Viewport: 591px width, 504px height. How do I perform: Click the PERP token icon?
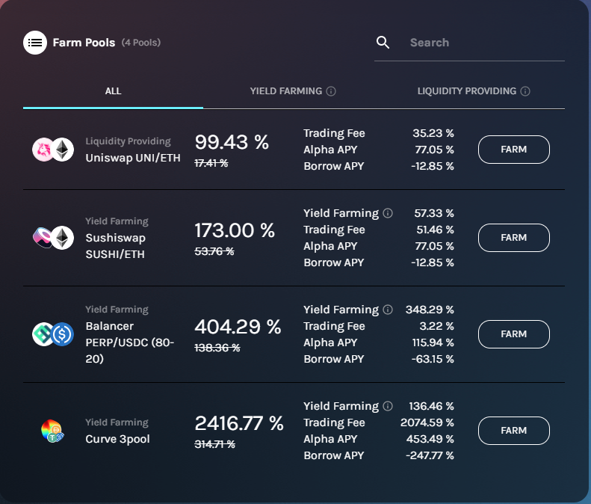(x=43, y=334)
